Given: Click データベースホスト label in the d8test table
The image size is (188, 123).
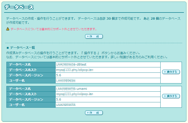Looking at the screenshot, I should pos(23,70).
